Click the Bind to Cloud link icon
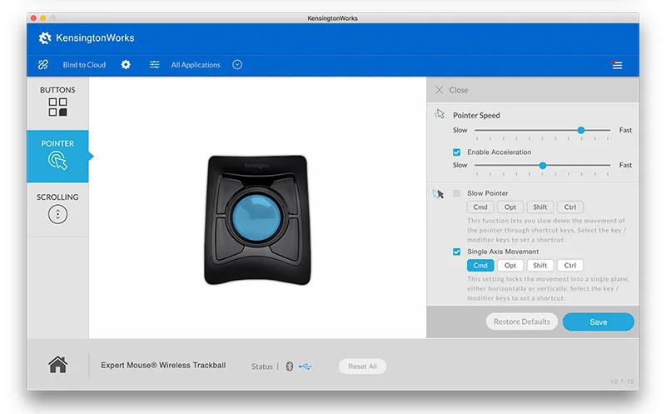This screenshot has width=666, height=414. coord(43,65)
